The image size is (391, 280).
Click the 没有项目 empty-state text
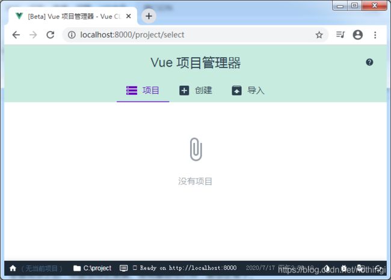[195, 181]
